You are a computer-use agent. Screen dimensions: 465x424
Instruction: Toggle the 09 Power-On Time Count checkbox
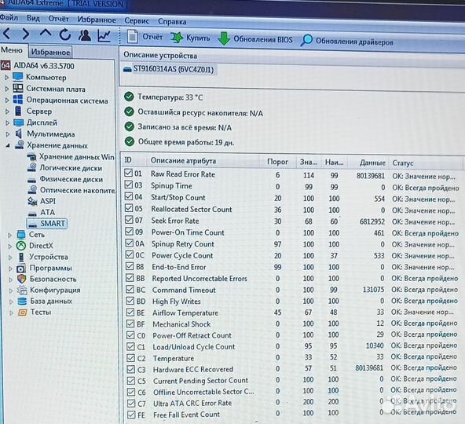click(130, 231)
